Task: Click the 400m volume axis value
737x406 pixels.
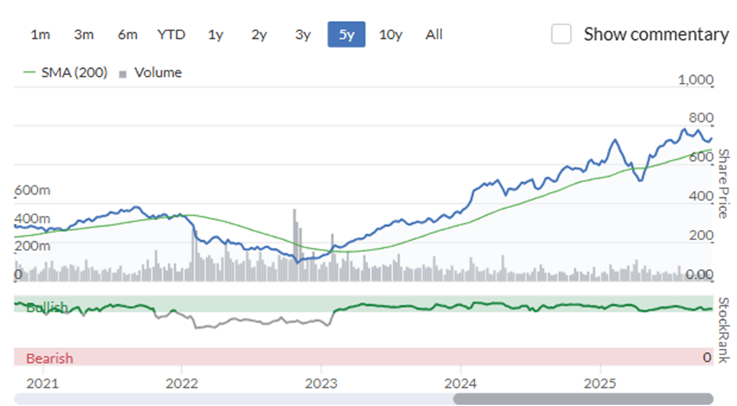Action: point(32,218)
